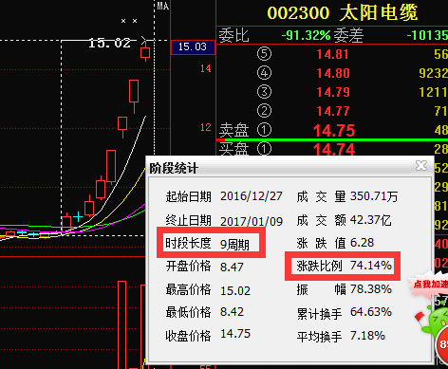The height and width of the screenshot is (369, 448).
Task: Click stock title 002300 太阳电缆
Action: (343, 13)
